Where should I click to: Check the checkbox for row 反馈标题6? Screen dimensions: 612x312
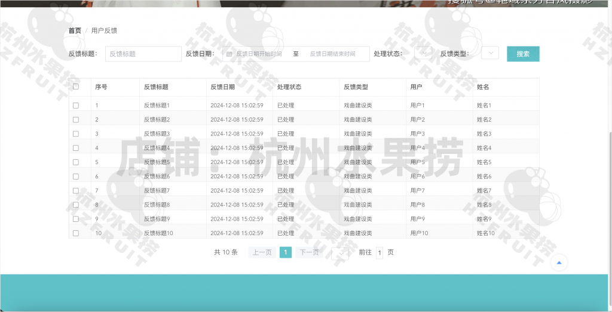point(76,177)
